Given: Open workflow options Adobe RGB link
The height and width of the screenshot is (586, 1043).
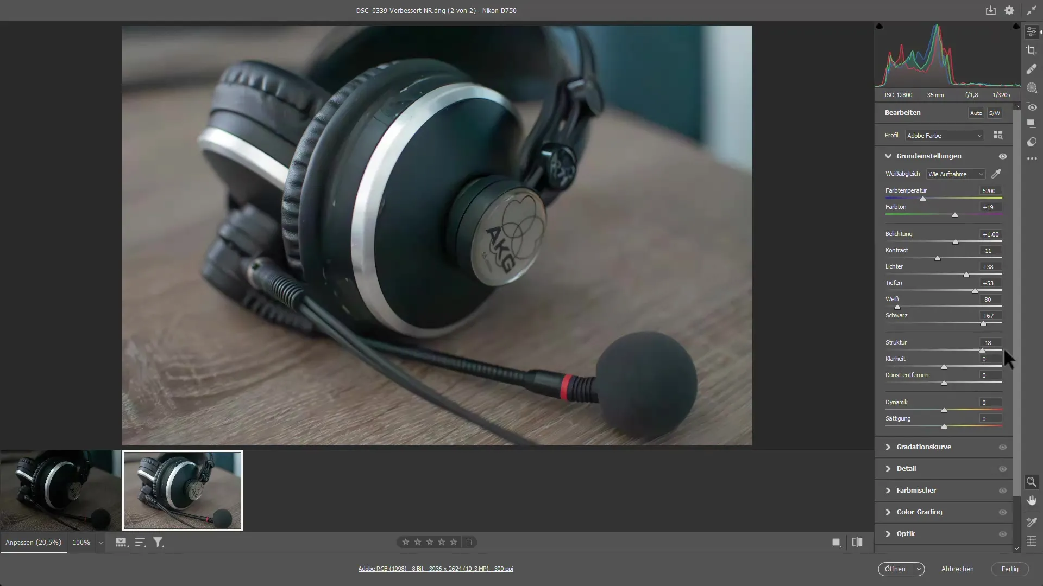Looking at the screenshot, I should (x=436, y=569).
